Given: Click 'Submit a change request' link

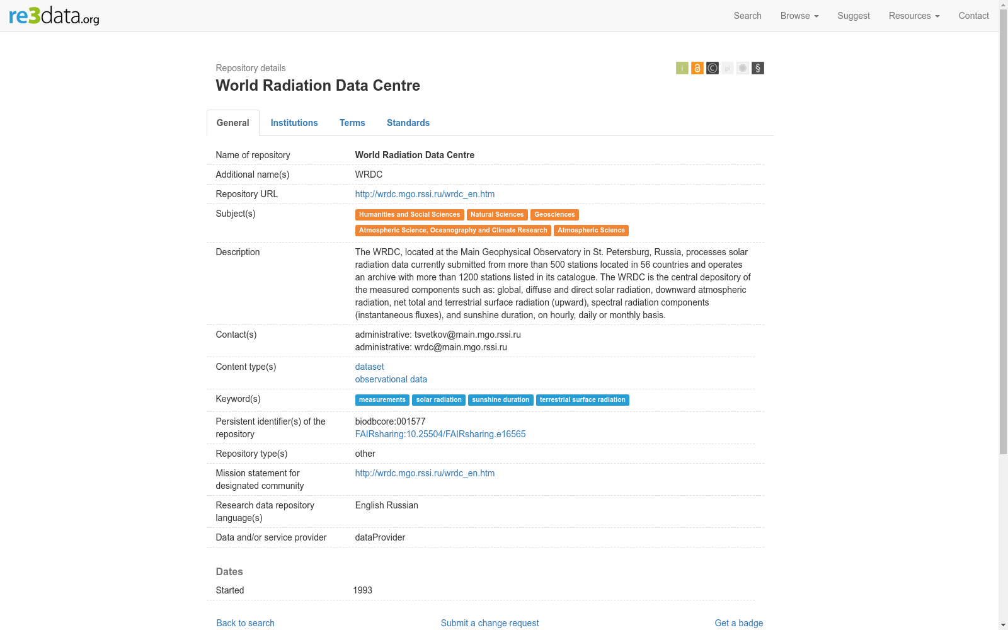Looking at the screenshot, I should 490,623.
